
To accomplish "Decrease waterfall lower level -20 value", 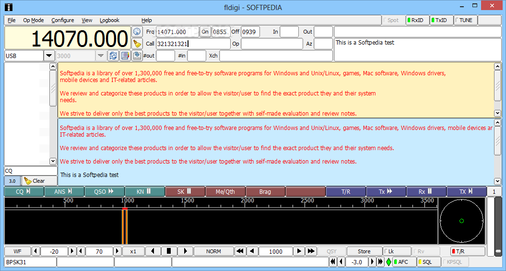I will 36,251.
